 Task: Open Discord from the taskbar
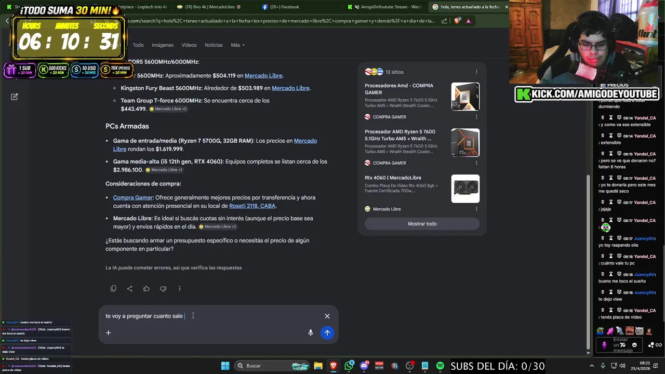coord(364,366)
